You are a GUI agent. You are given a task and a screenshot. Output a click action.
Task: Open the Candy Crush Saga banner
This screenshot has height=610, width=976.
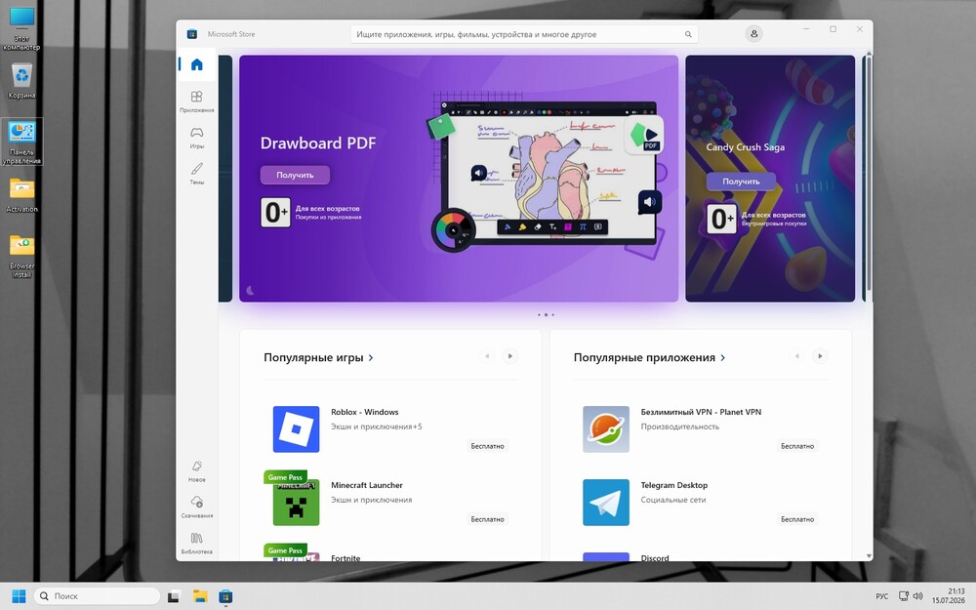pos(770,179)
